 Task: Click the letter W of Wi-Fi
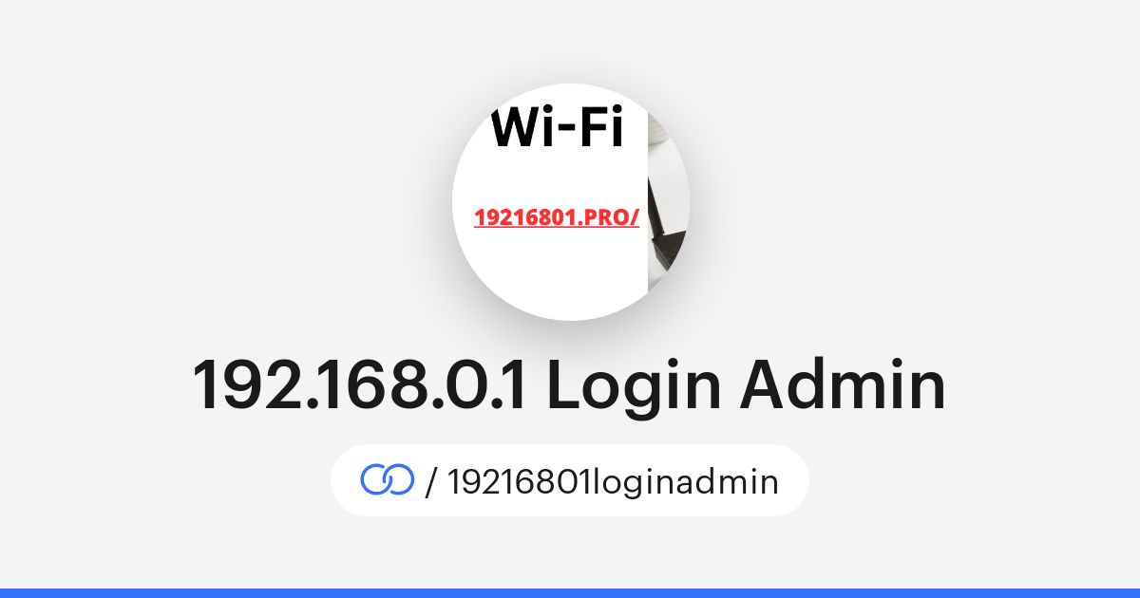pyautogui.click(x=516, y=129)
